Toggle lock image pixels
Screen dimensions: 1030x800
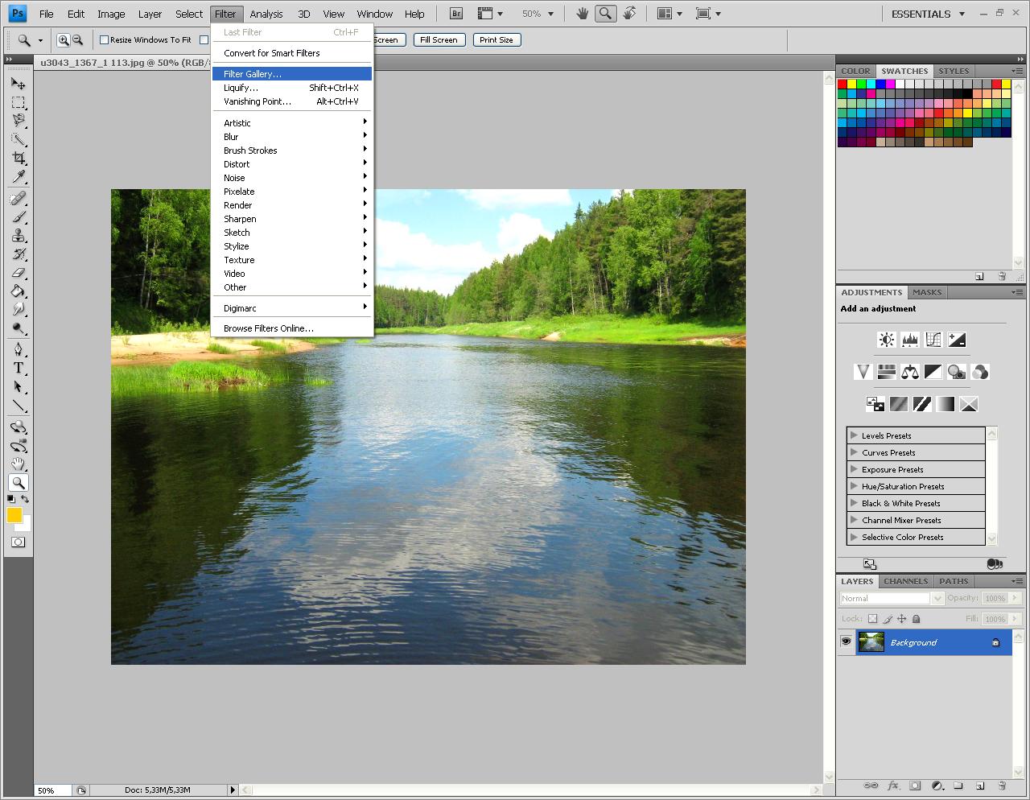888,619
